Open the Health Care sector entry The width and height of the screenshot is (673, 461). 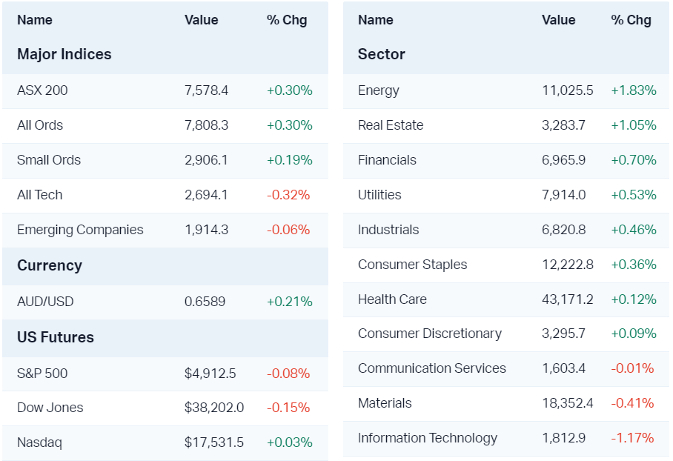click(392, 299)
